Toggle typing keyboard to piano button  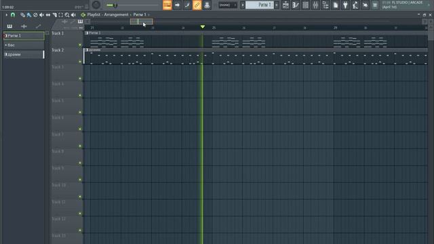167,5
